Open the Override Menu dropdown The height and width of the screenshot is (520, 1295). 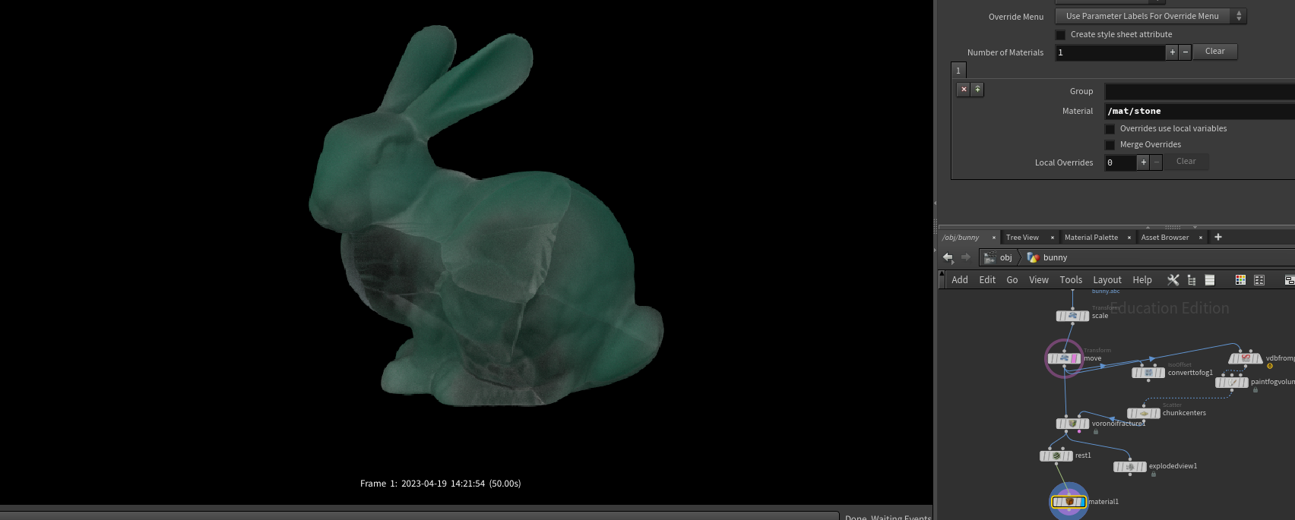click(x=1151, y=16)
